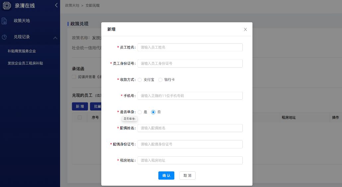The width and height of the screenshot is (342, 187).
Task: Choose 是 for 是否单身
Action: click(140, 112)
